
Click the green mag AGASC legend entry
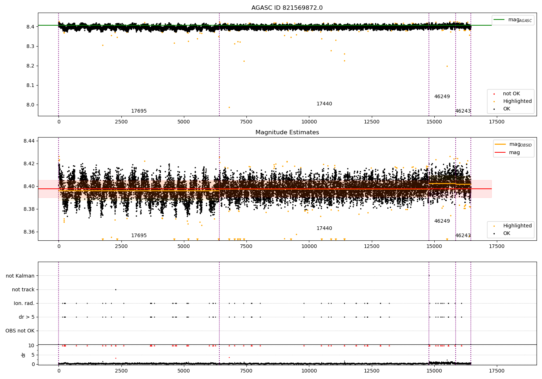(x=513, y=20)
